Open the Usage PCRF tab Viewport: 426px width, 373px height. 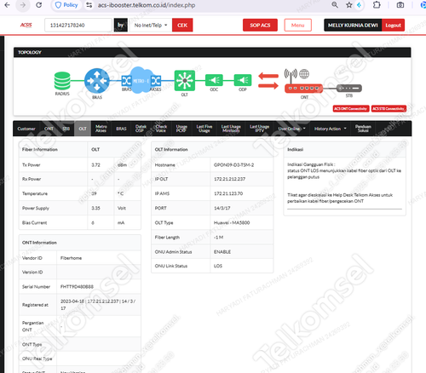click(181, 129)
